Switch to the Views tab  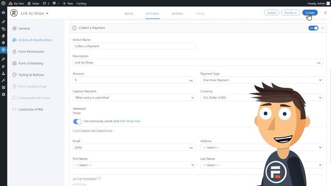[x=200, y=14]
